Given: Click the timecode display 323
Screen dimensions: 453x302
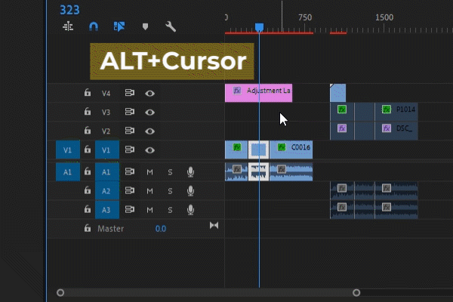Looking at the screenshot, I should pyautogui.click(x=69, y=10).
